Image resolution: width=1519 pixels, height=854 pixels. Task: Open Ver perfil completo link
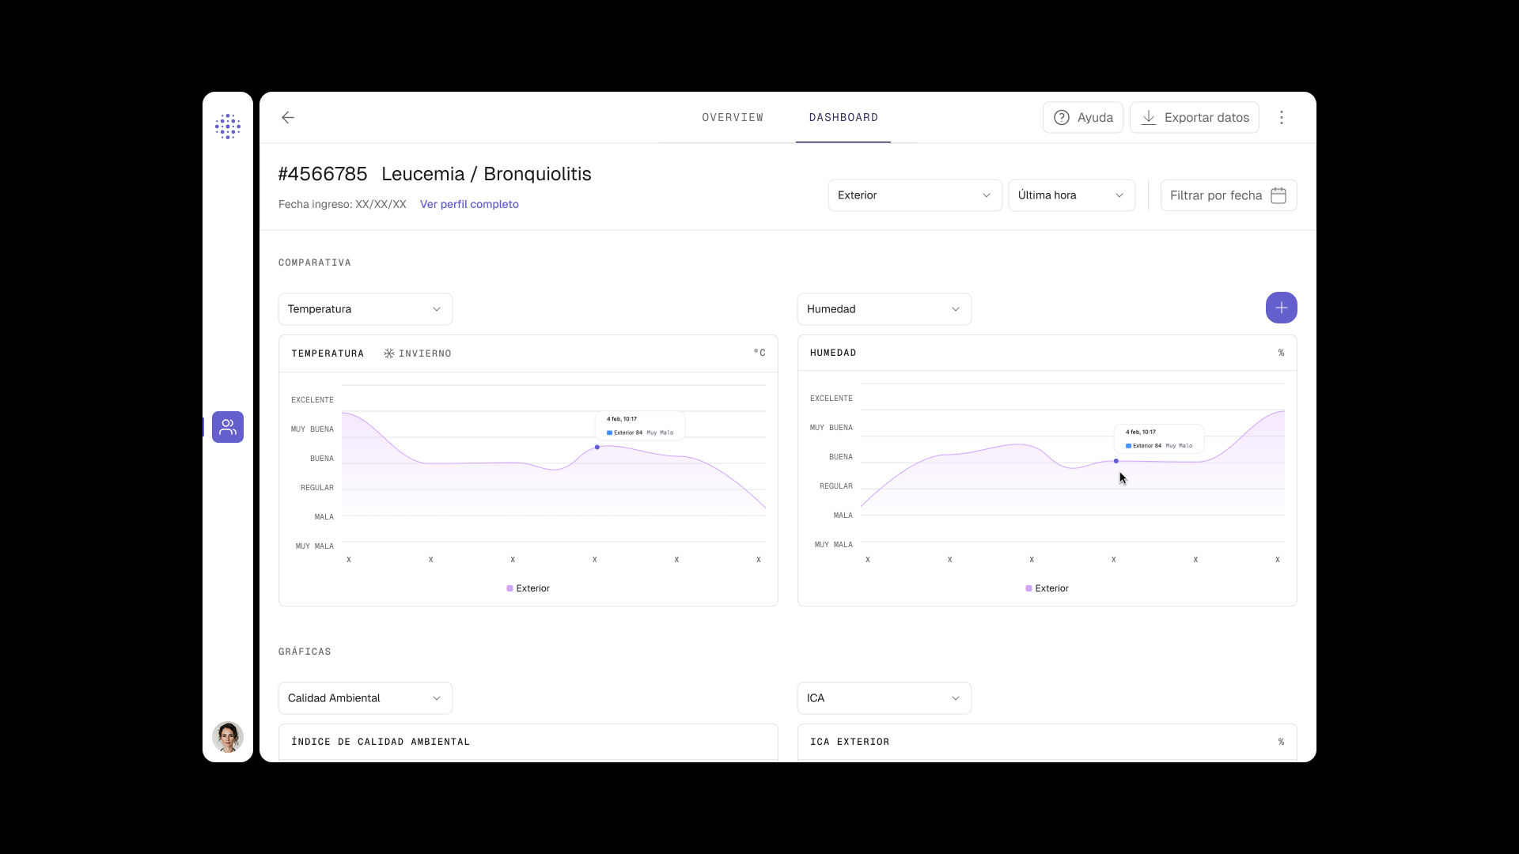(x=469, y=204)
